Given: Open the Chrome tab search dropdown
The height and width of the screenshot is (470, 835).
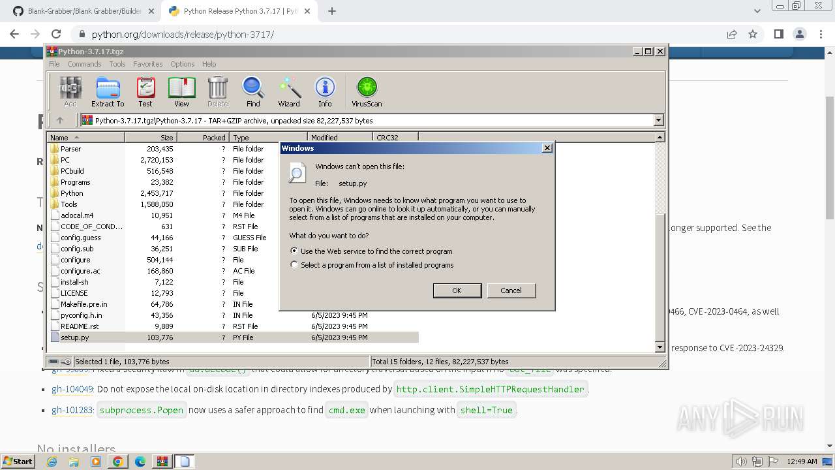Looking at the screenshot, I should (757, 11).
